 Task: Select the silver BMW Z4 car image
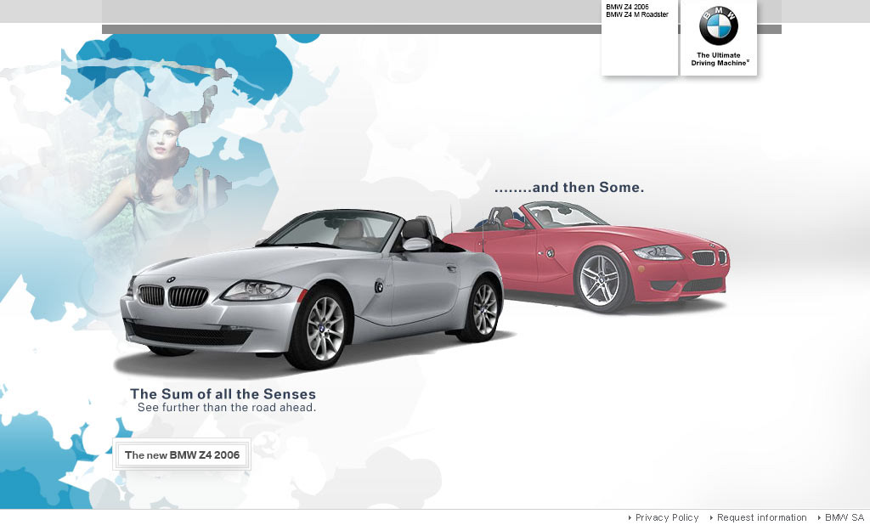click(x=314, y=289)
